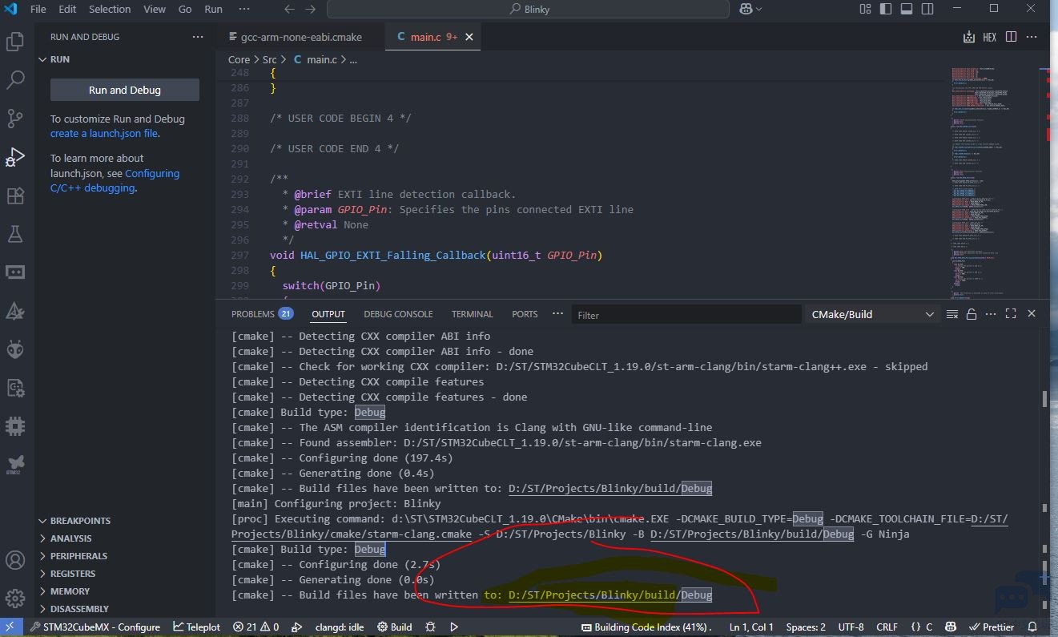The height and width of the screenshot is (637, 1058).
Task: Open the Selection menu
Action: tap(110, 9)
